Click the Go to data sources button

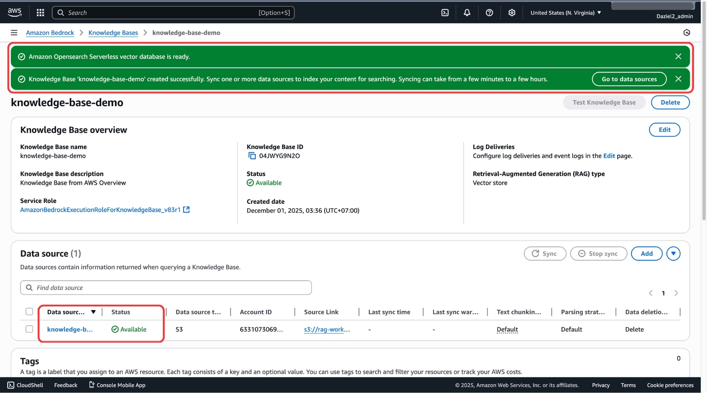click(629, 79)
